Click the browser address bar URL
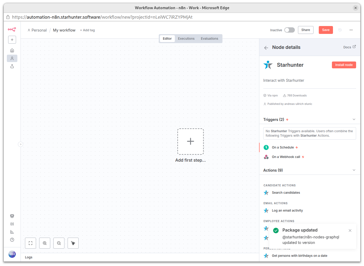 tap(102, 17)
